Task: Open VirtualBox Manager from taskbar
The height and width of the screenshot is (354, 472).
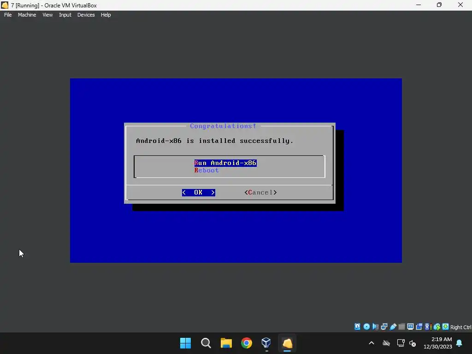Action: [x=266, y=343]
